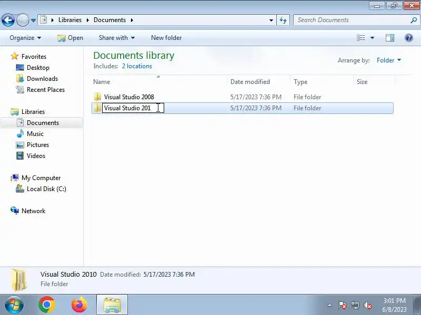Select the Documents library in sidebar

click(42, 123)
